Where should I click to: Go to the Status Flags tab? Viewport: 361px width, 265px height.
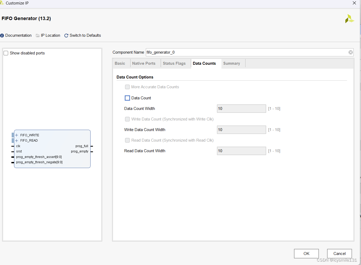174,63
